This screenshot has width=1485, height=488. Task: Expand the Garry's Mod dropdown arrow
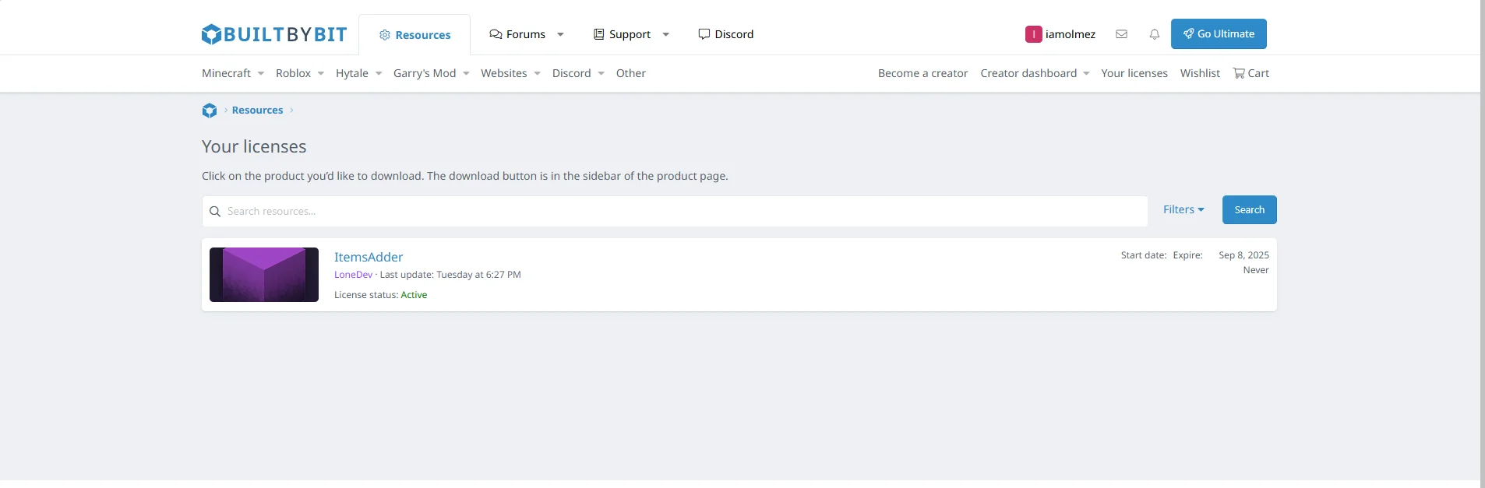[466, 74]
